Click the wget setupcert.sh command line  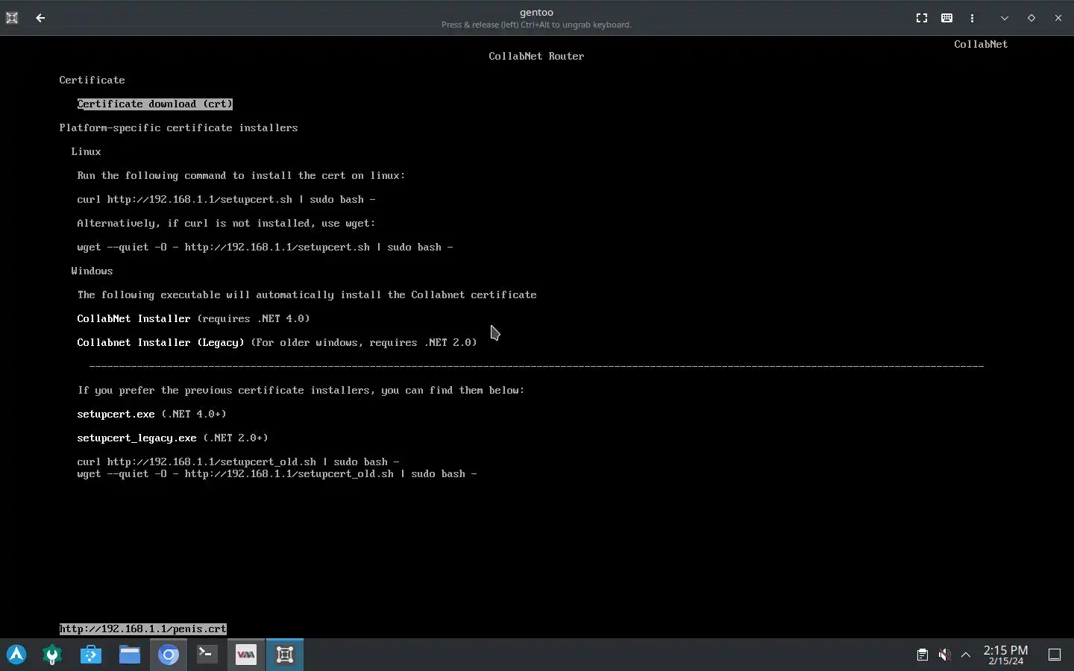click(265, 247)
